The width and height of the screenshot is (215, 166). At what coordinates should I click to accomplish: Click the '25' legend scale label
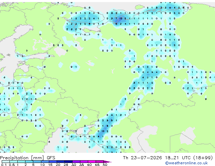(x=66, y=165)
